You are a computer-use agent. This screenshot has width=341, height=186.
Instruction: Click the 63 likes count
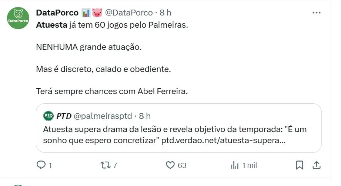tap(182, 165)
